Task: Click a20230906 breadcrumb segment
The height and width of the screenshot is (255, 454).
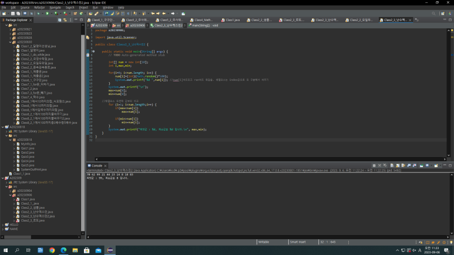Action: pos(135,25)
